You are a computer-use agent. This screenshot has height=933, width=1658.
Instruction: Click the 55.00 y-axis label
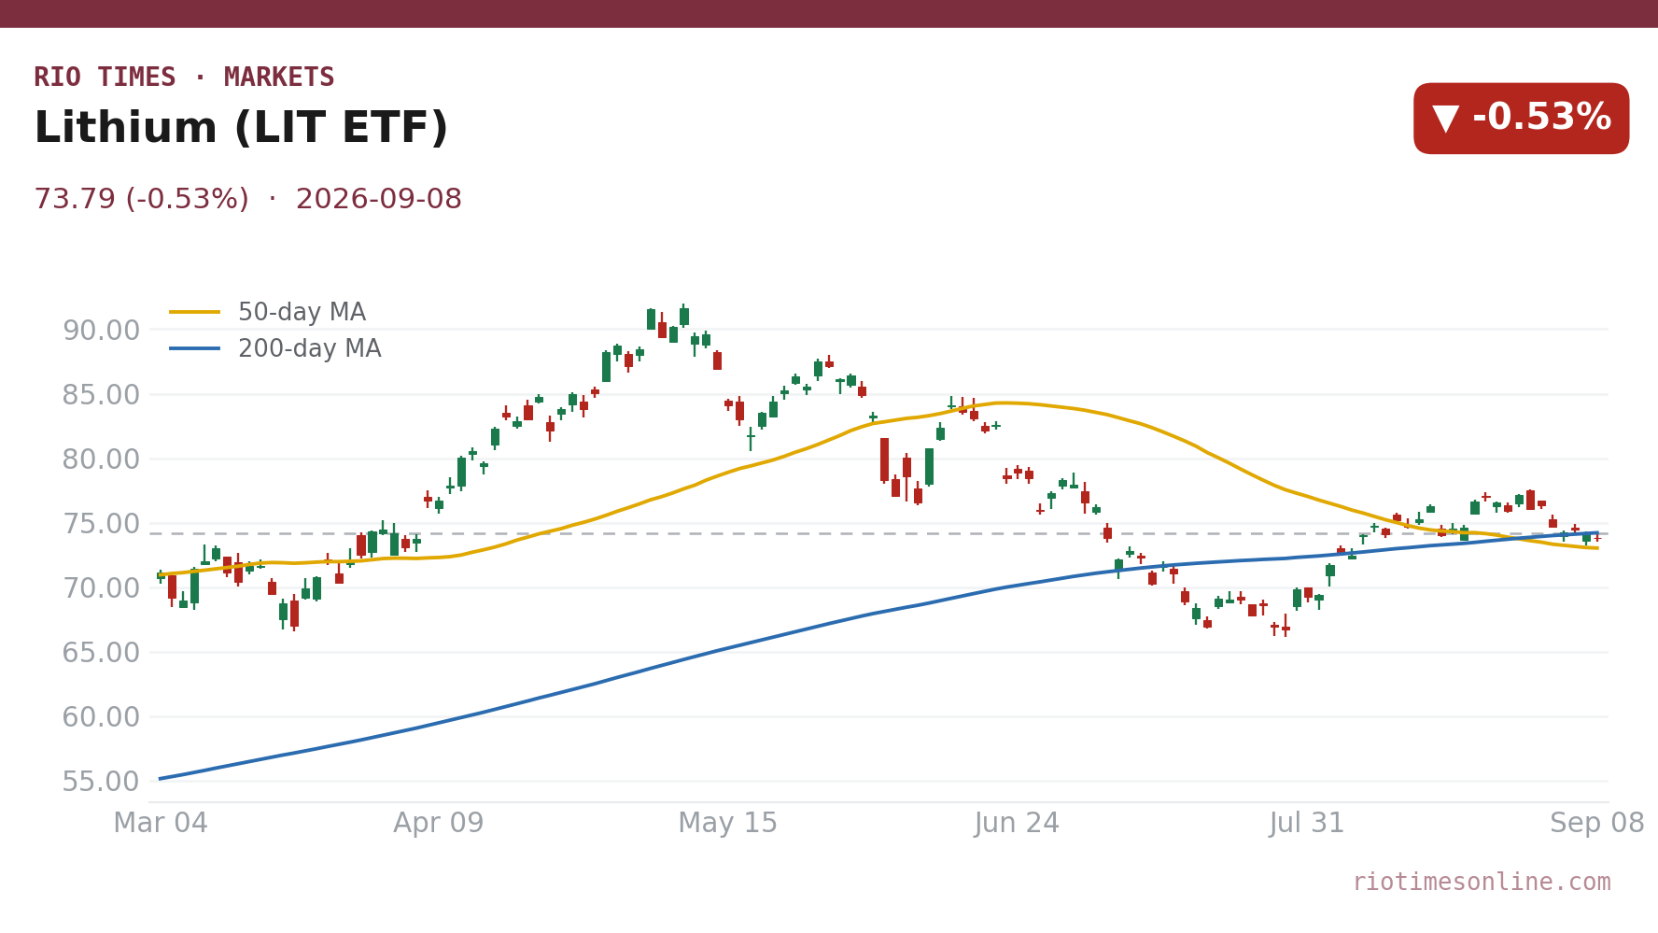click(x=101, y=782)
